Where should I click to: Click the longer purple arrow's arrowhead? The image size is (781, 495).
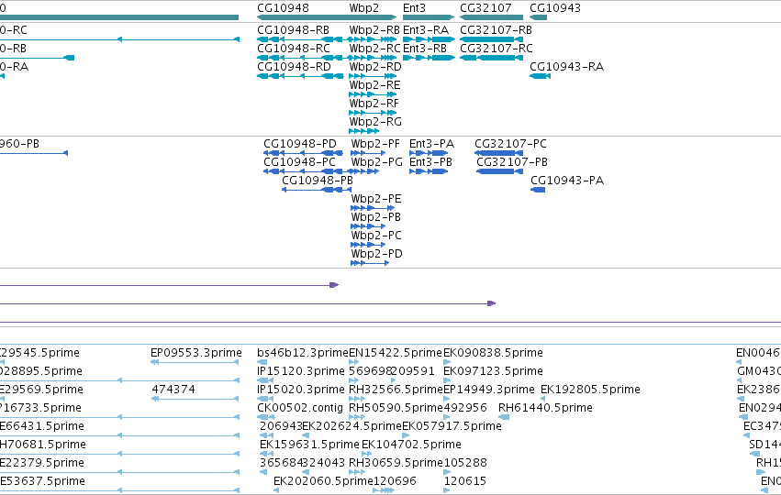[491, 303]
